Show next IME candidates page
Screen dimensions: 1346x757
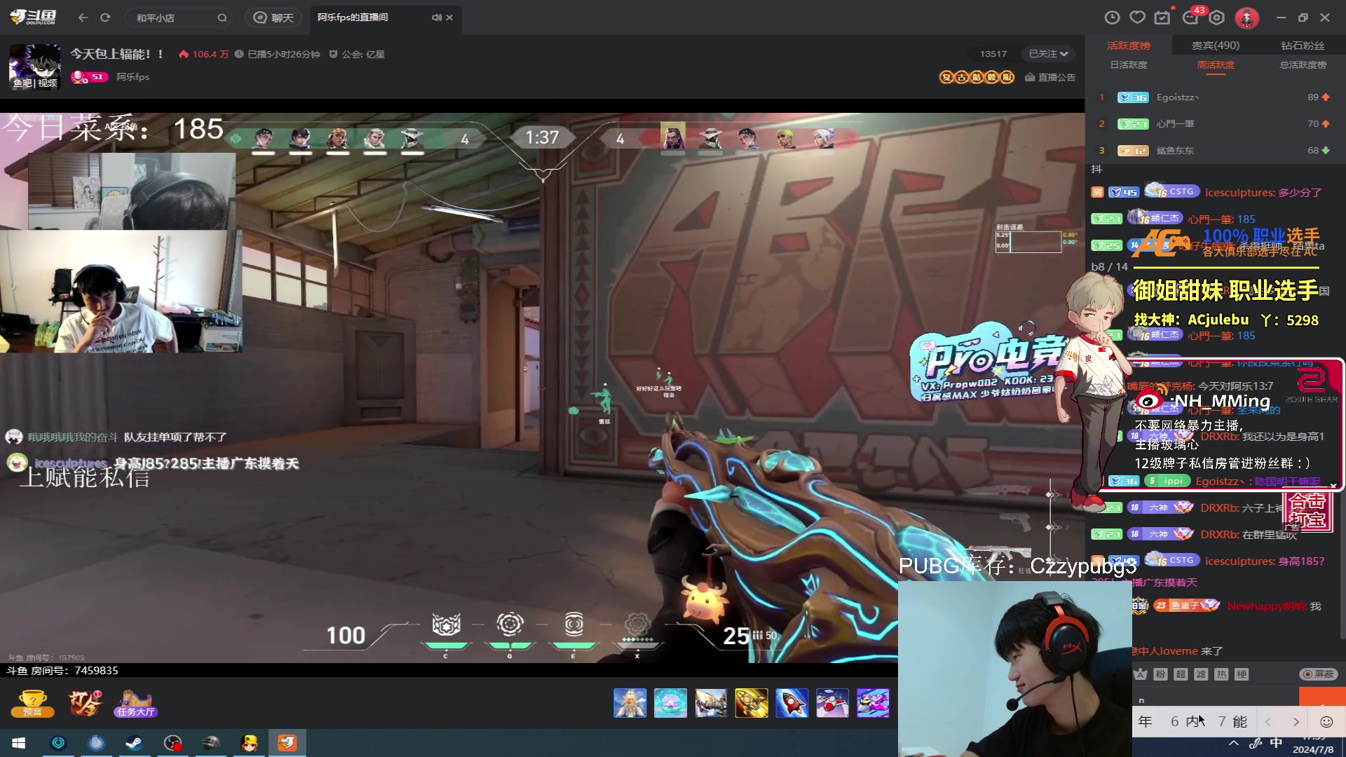[1296, 722]
